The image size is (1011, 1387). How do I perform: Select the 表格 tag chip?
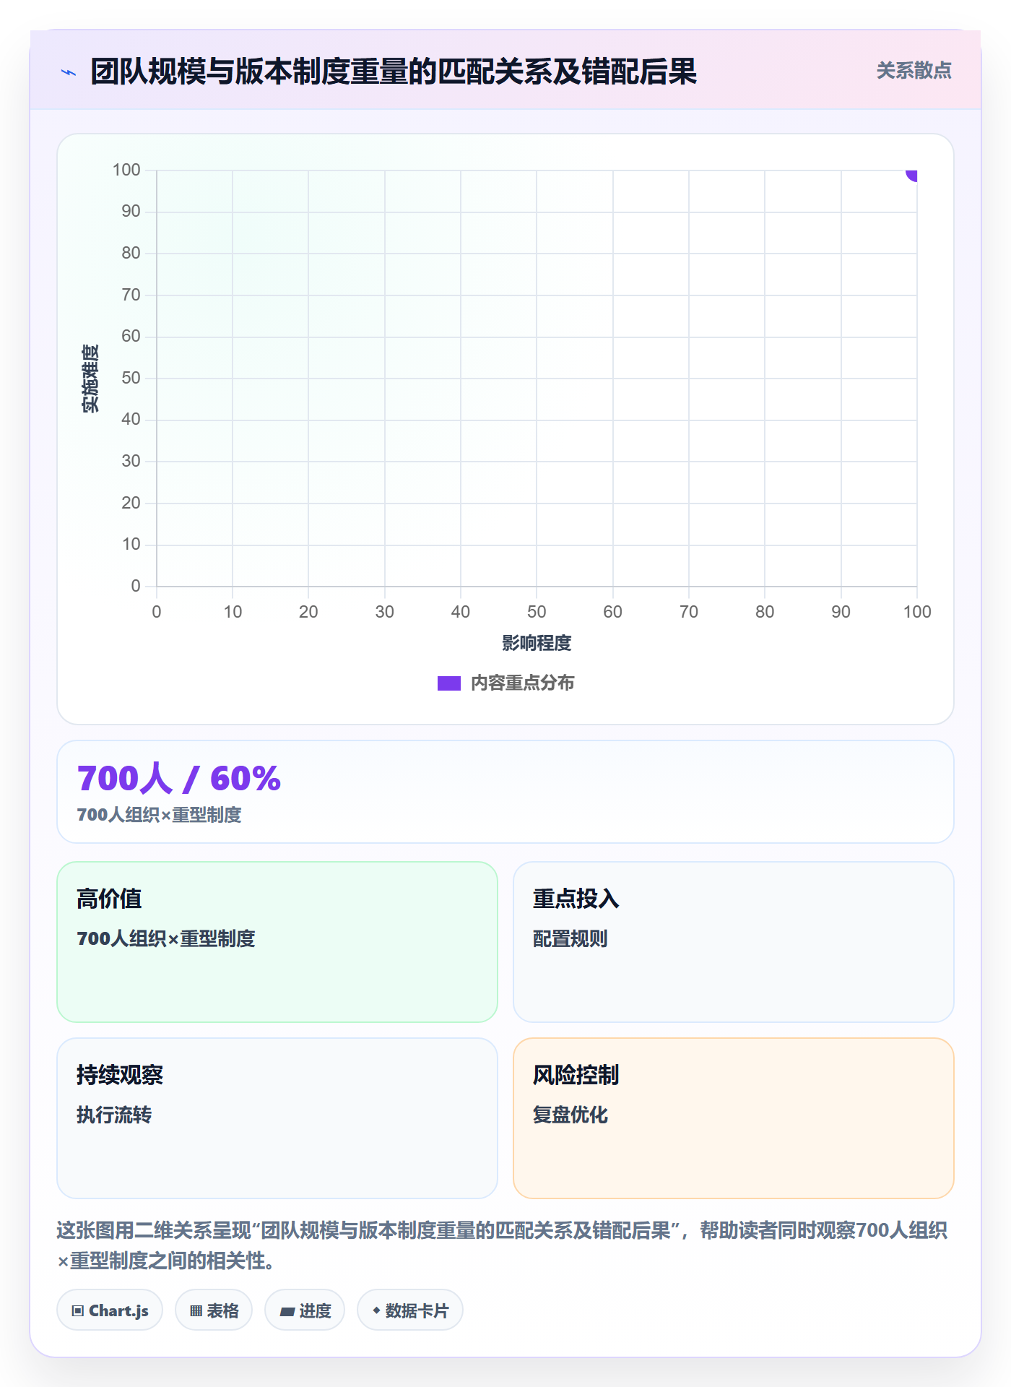214,1310
